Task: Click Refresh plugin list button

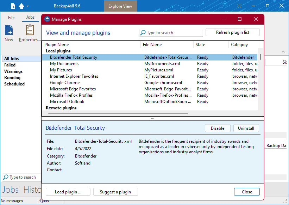Action: 233,32
